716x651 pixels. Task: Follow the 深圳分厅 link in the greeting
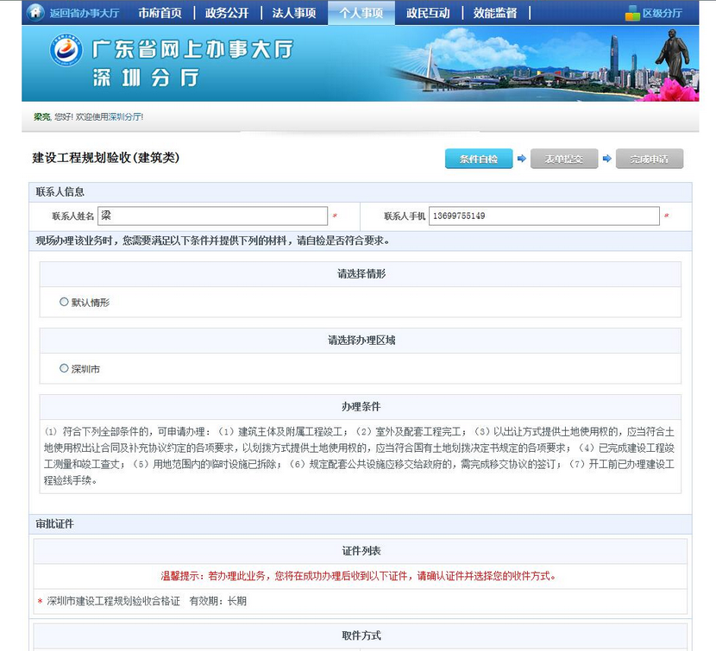[124, 116]
